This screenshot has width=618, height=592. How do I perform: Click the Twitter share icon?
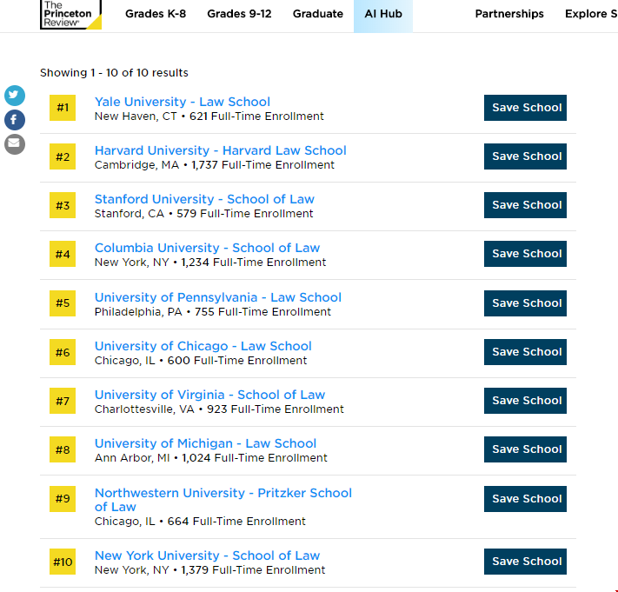15,96
